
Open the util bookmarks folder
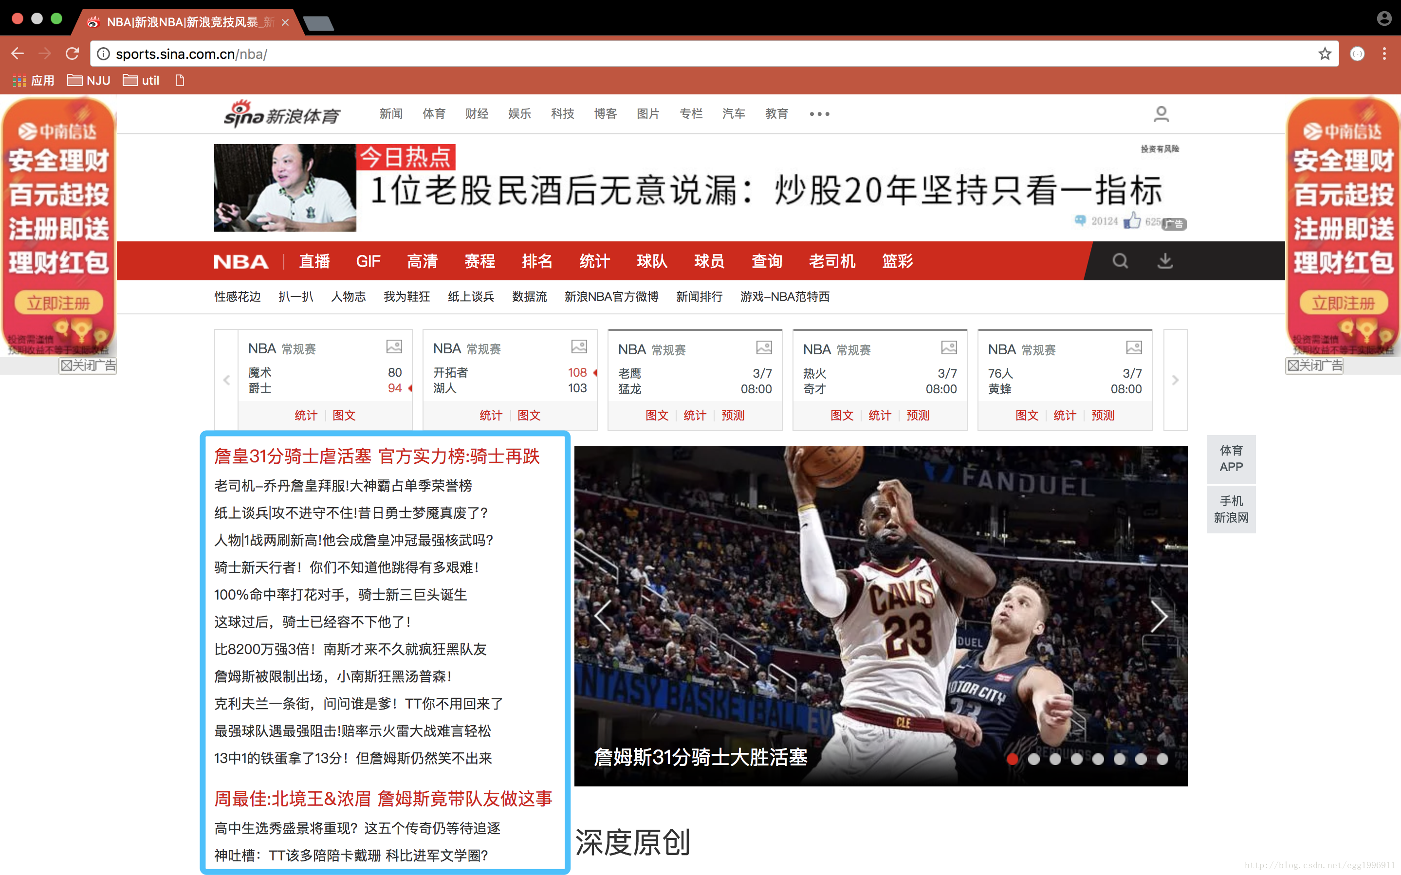tap(141, 80)
